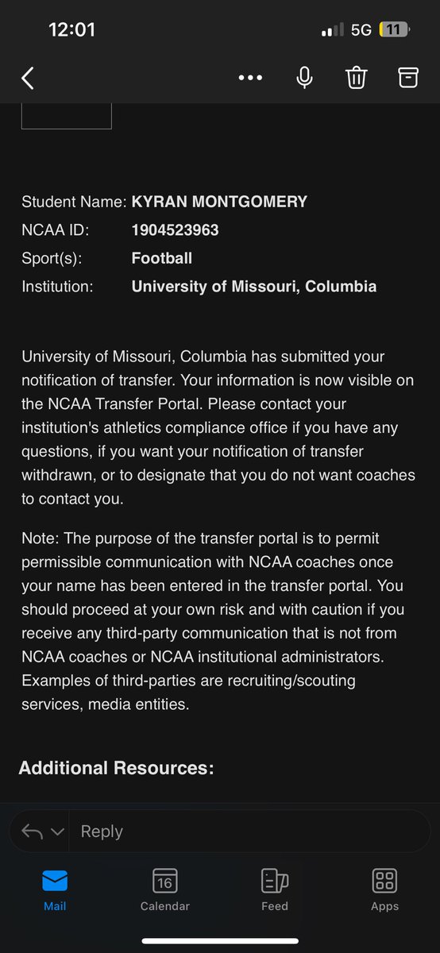Tap the Additional Resources heading

click(x=117, y=768)
